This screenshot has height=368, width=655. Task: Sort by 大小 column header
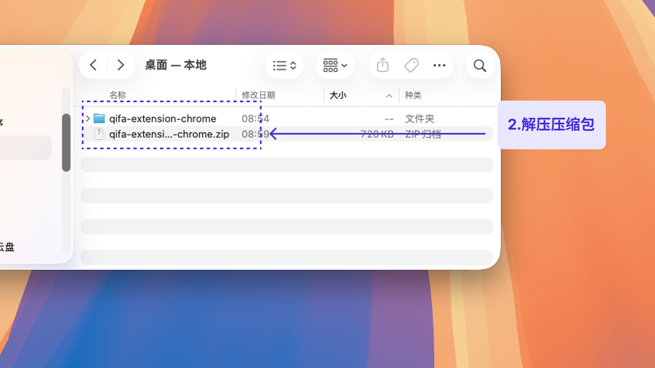(x=338, y=95)
